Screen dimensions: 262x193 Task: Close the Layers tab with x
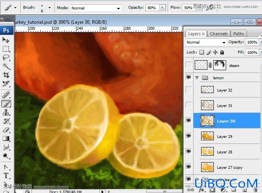pos(203,34)
